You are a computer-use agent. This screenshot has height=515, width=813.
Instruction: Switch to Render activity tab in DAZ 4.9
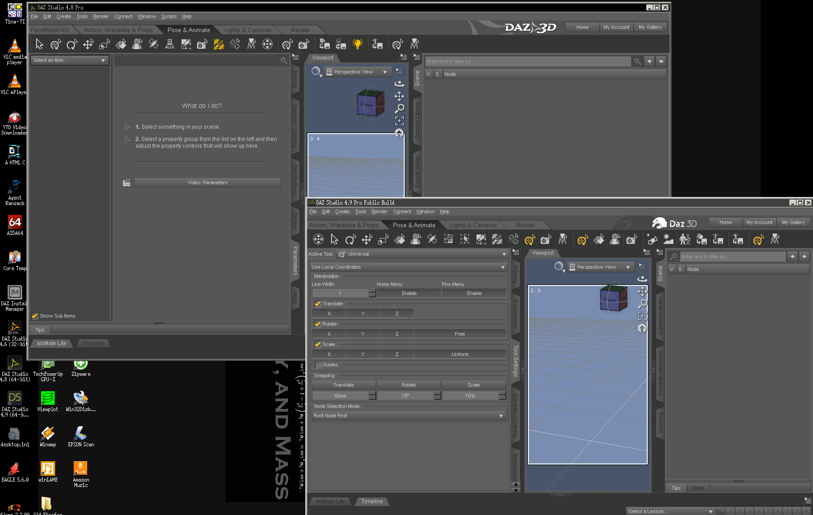point(526,225)
